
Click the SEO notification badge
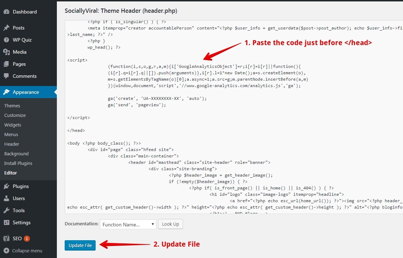point(27,238)
